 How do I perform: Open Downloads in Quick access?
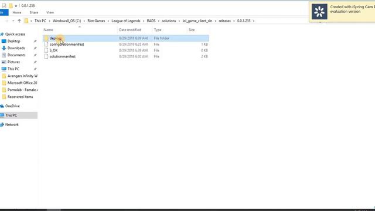pos(16,48)
